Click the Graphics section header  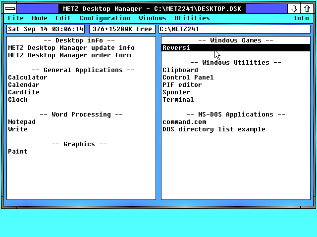coord(79,144)
